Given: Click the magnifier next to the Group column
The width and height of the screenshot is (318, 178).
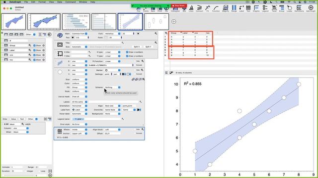Looking at the screenshot, I should (30, 45).
